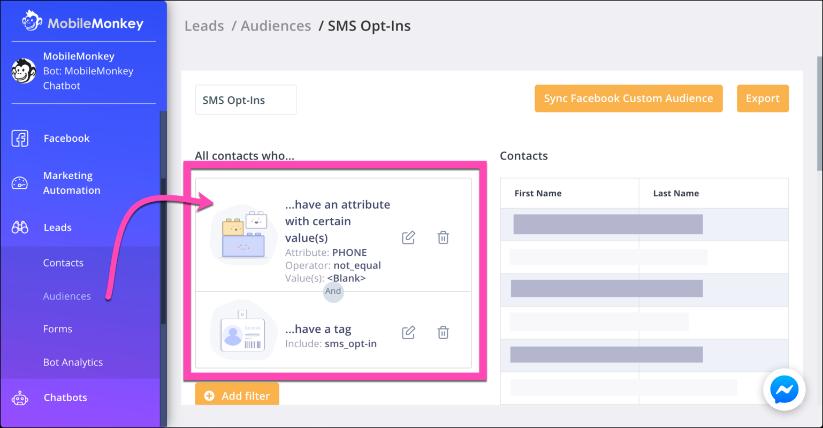Click the MobileMonkey logo at the top
The image size is (823, 428).
[x=83, y=22]
